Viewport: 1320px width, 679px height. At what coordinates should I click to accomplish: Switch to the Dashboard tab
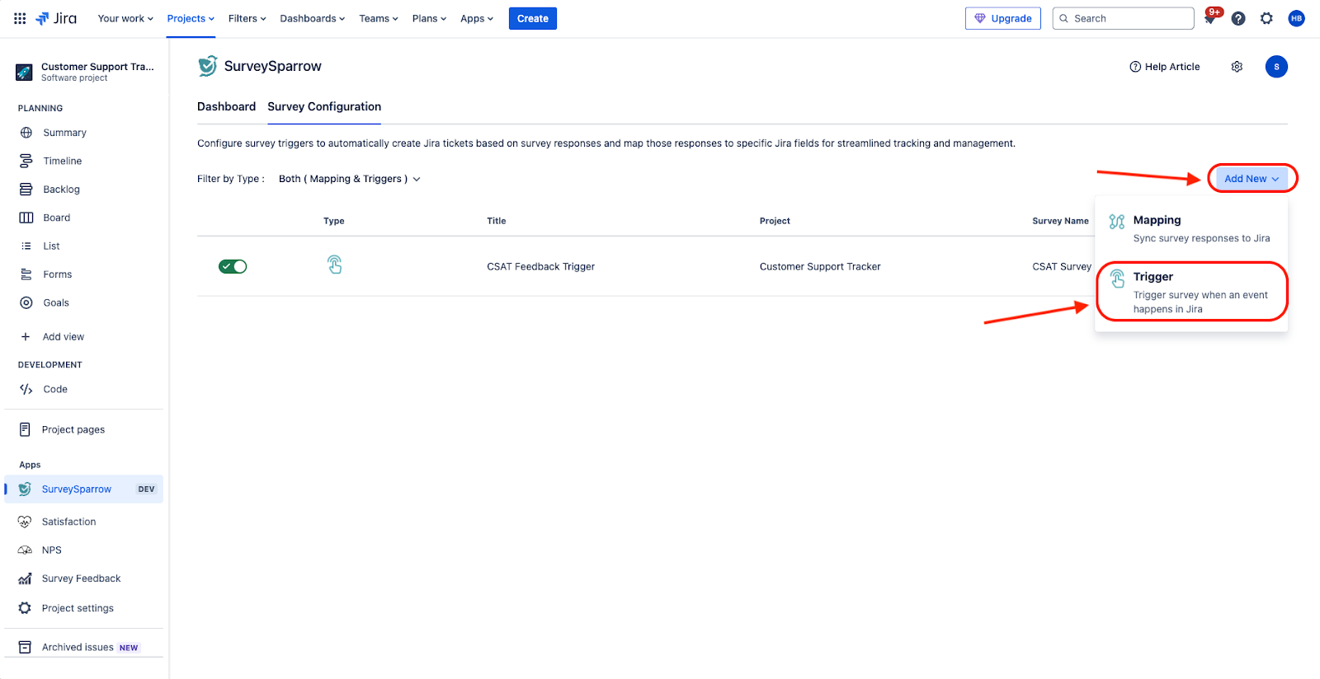click(226, 106)
